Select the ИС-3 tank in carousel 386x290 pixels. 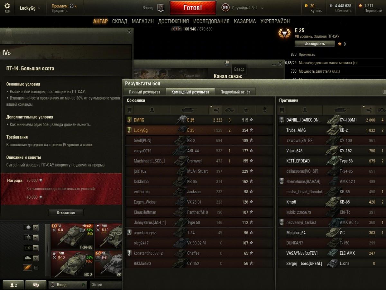click(x=72, y=264)
